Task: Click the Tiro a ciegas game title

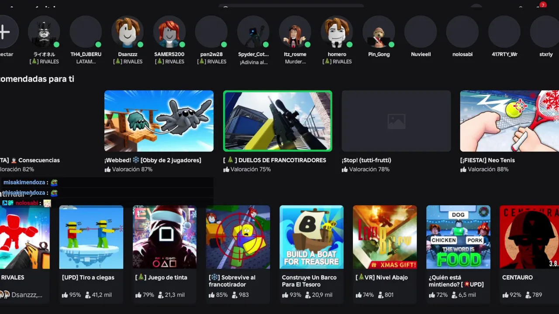Action: [x=88, y=277]
